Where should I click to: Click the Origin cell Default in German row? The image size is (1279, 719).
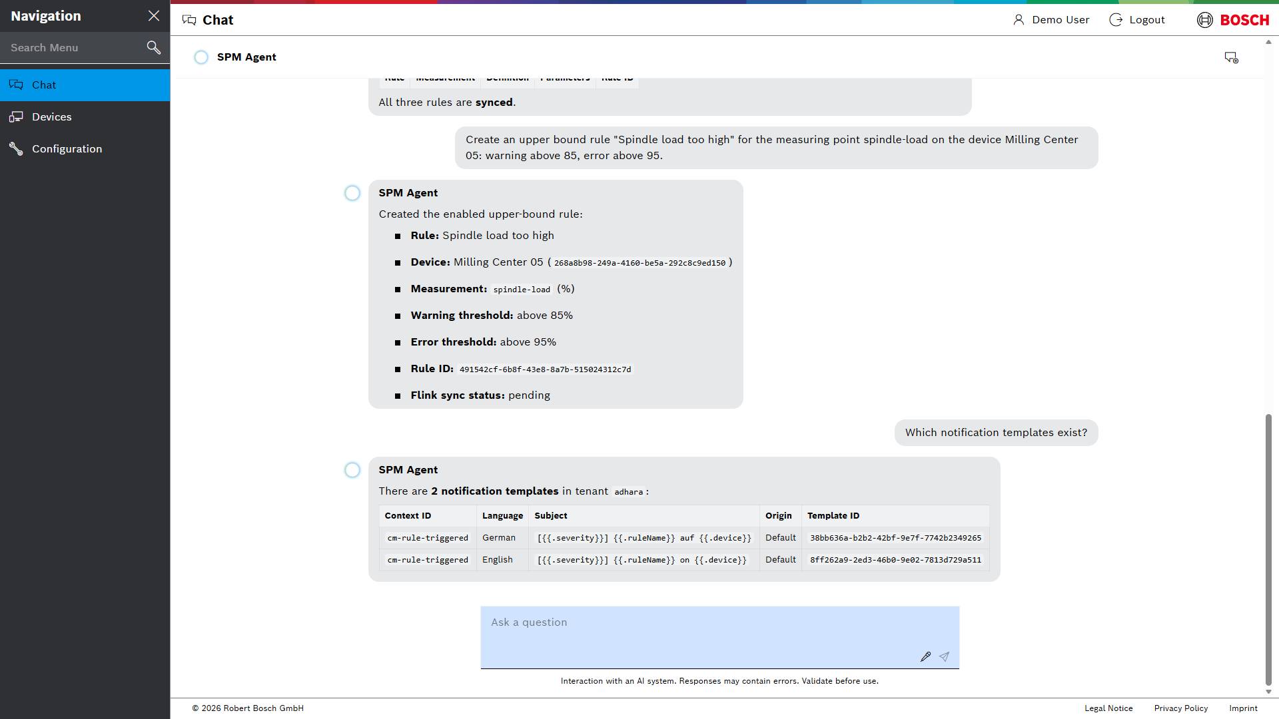780,538
